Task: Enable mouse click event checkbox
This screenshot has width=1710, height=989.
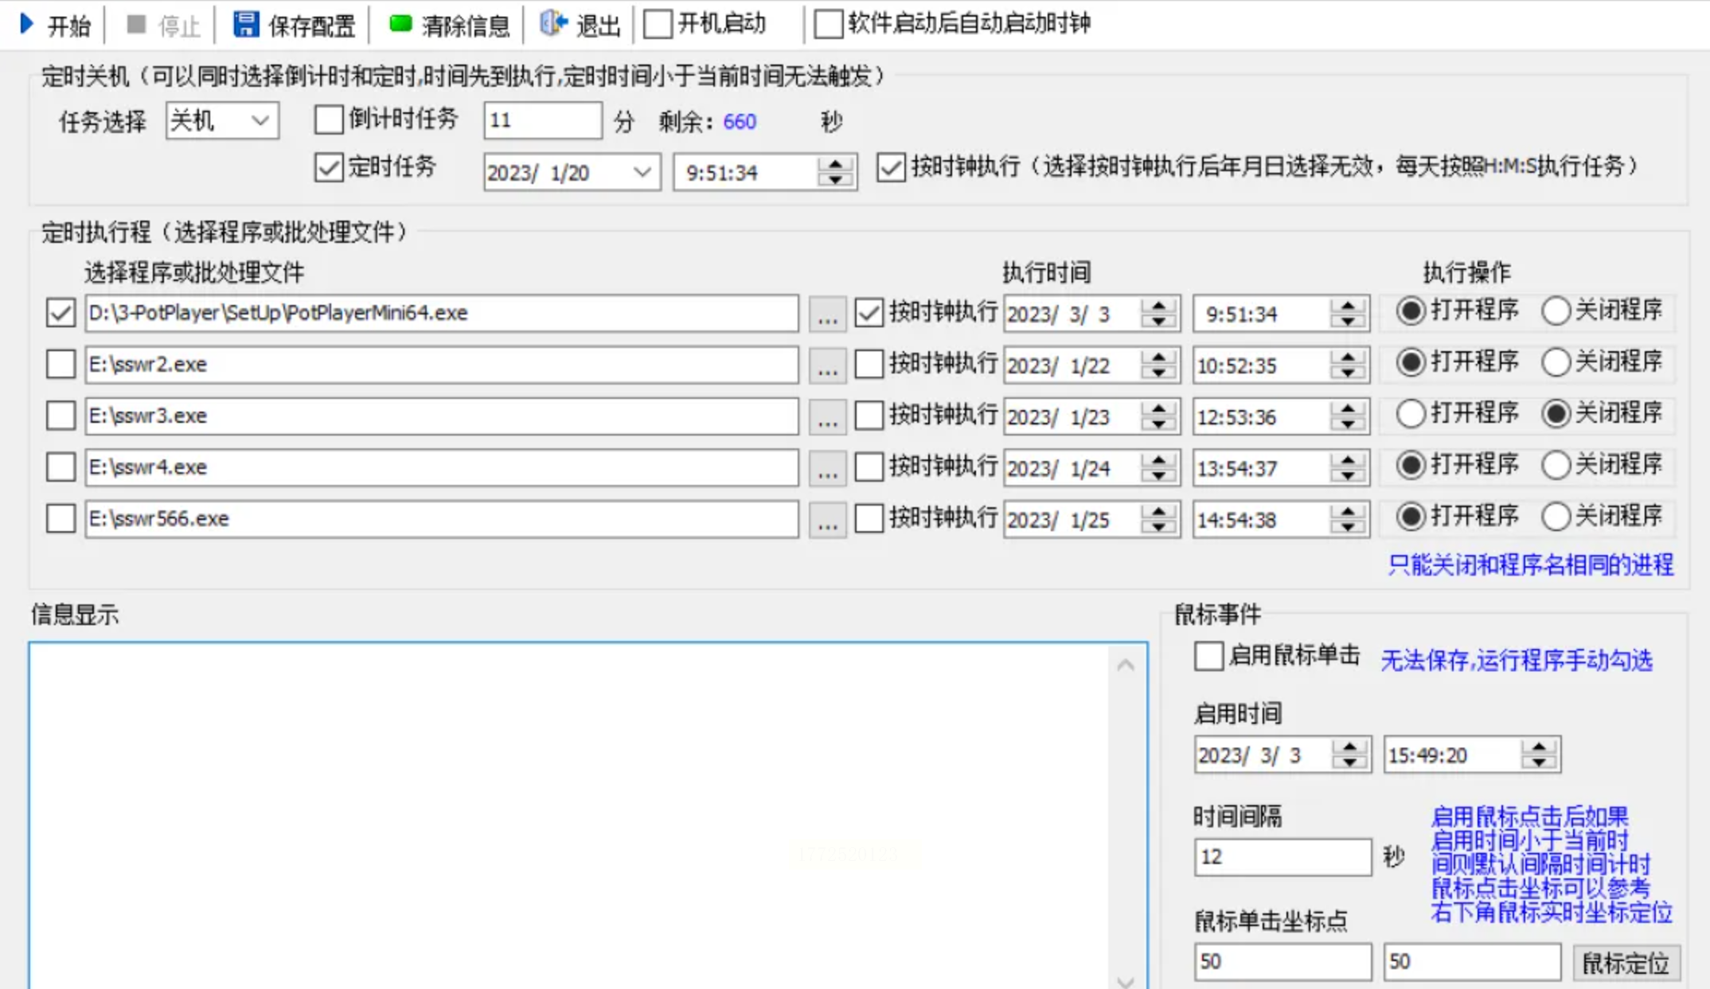Action: 1208,657
